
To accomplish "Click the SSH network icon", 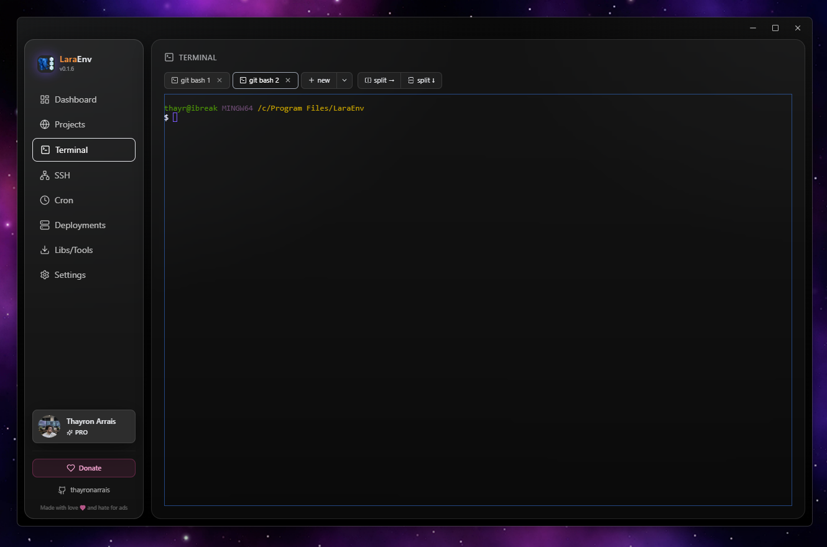I will click(x=45, y=175).
